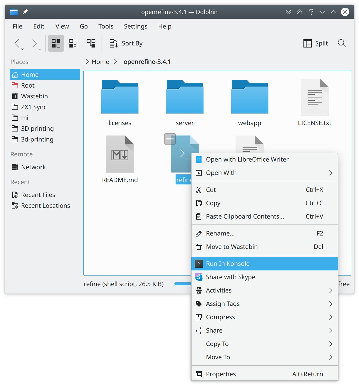Image resolution: width=359 pixels, height=386 pixels.
Task: Activate the search magnifier icon
Action: pos(342,43)
